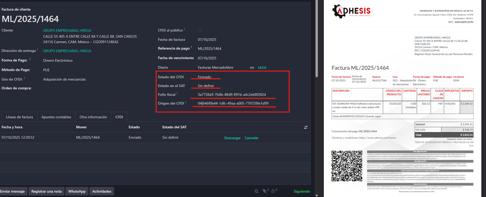The width and height of the screenshot is (486, 197).
Task: Click the WhatsApp button
Action: point(77,191)
